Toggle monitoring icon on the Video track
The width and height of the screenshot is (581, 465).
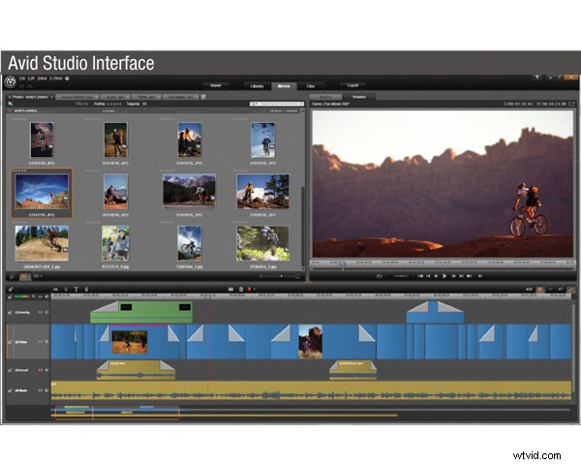pos(41,342)
